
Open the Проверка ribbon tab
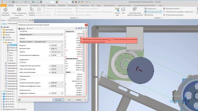point(62,6)
